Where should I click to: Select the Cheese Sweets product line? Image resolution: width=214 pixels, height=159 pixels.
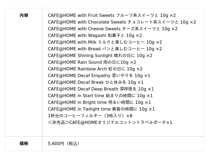tap(113, 29)
